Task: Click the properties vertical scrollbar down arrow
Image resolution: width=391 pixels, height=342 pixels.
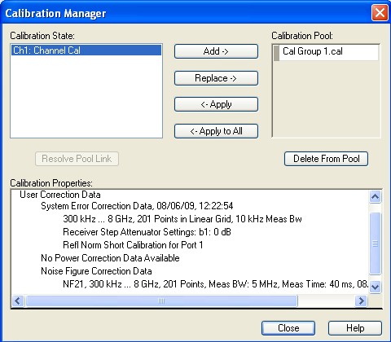Action: point(376,287)
